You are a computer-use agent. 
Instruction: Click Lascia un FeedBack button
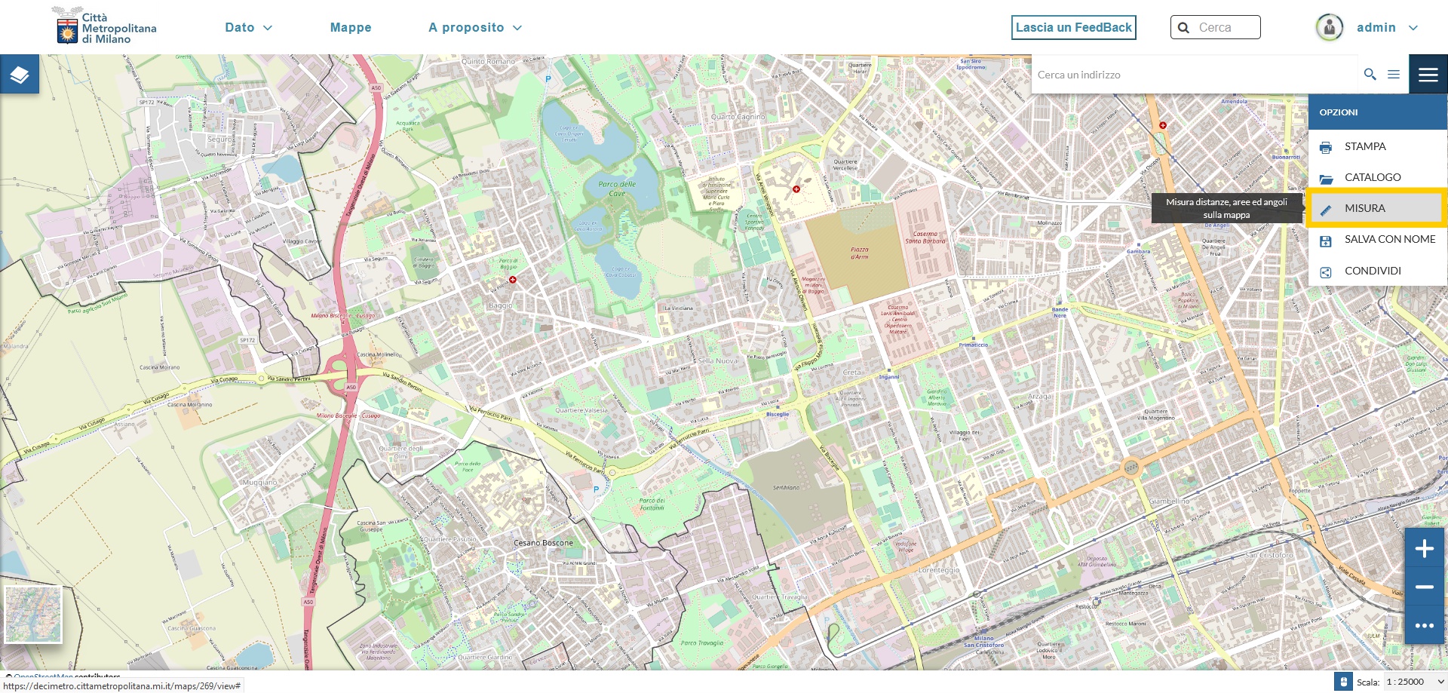[x=1073, y=28]
